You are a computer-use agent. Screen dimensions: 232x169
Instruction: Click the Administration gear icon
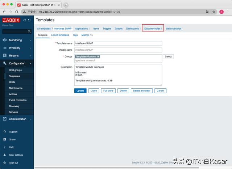point(5,119)
